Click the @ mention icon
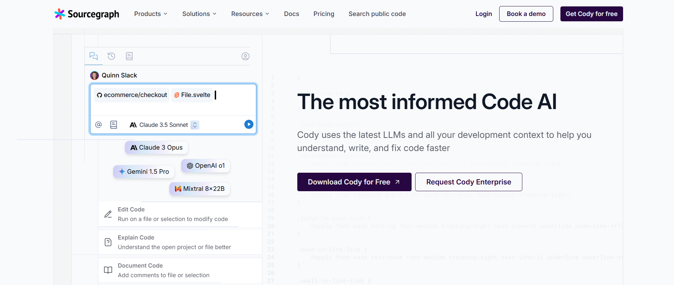 pyautogui.click(x=99, y=125)
